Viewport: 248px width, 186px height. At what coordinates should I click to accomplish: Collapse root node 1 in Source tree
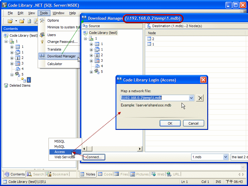(x=86, y=39)
